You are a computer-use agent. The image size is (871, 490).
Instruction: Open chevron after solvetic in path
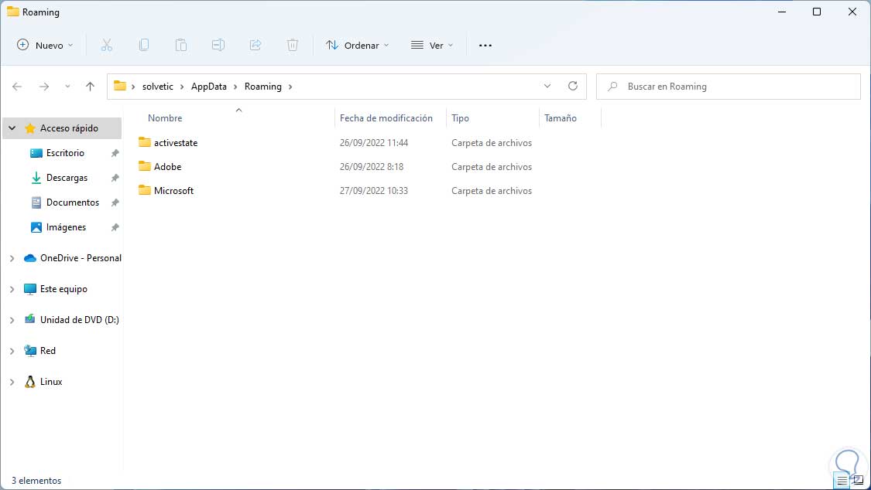tap(182, 87)
